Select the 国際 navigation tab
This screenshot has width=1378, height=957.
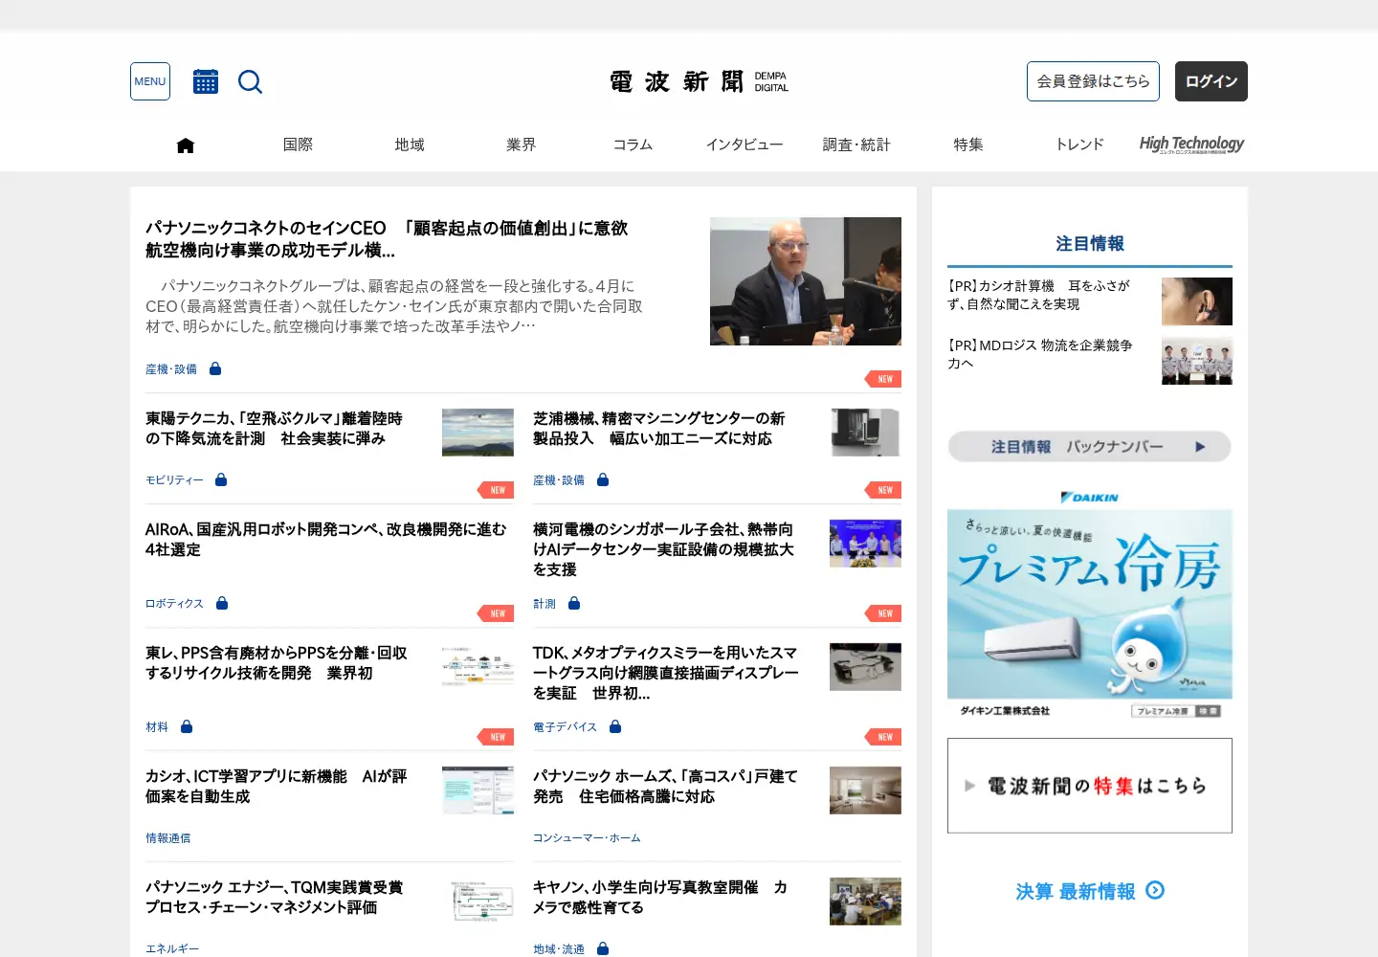point(298,145)
